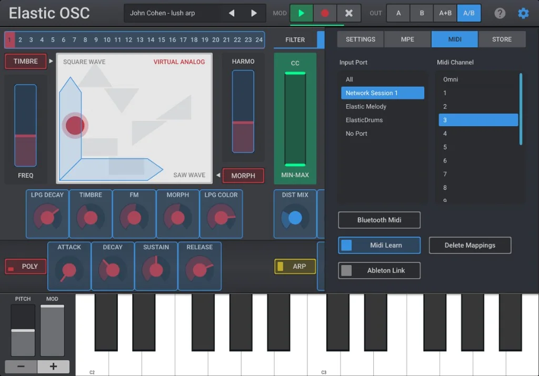Viewport: 539px width, 376px height.
Task: Select ElasticDrums input port
Action: pos(382,120)
